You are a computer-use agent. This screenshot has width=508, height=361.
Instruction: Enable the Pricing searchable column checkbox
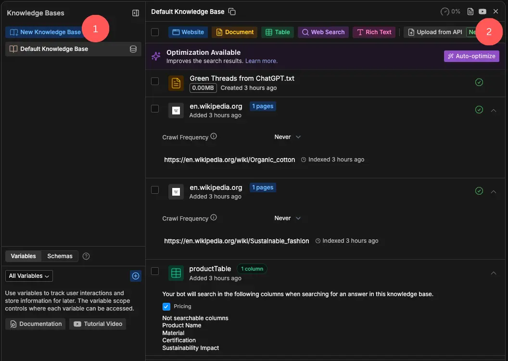pyautogui.click(x=166, y=306)
